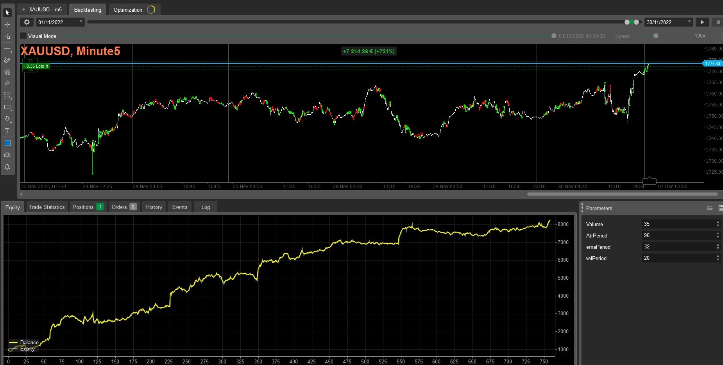Viewport: 723px width, 365px height.
Task: Start the backtest with the play button
Action: click(702, 22)
